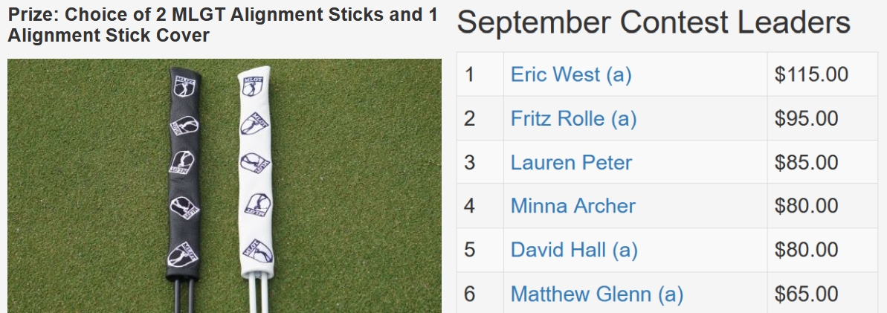Open Matthew Glenn (a) profile link
The image size is (887, 313).
(596, 294)
